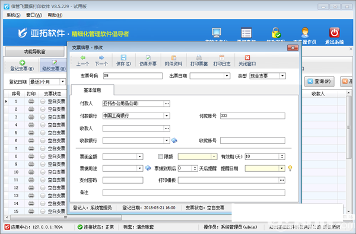The width and height of the screenshot is (356, 234).
Task: Click the 付款账号 field with 333
Action: coord(253,116)
